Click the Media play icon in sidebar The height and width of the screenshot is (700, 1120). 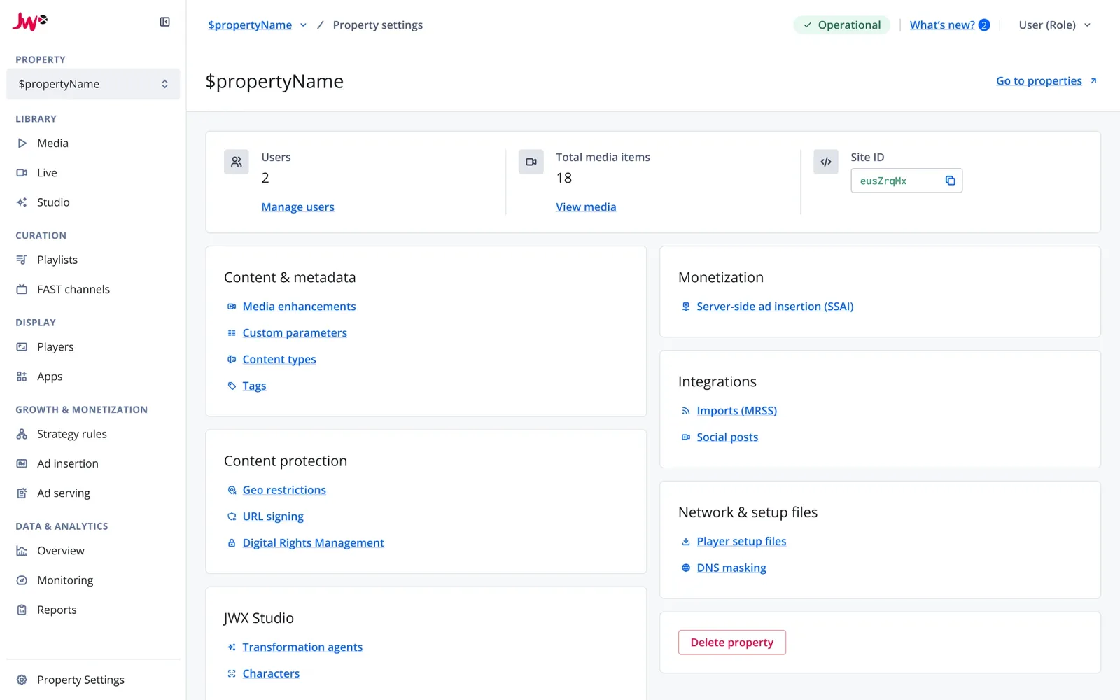click(22, 143)
